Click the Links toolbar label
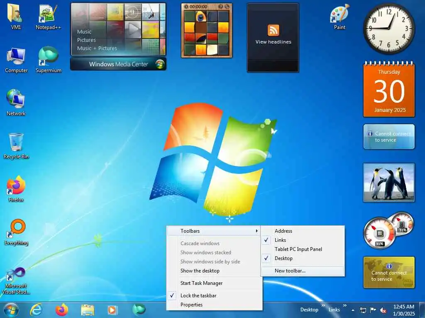 334,310
